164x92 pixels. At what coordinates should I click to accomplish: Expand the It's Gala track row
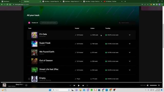click(x=130, y=35)
